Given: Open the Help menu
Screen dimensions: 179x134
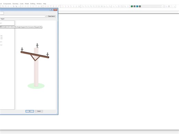Looking at the screenshot, I should point(44,4).
